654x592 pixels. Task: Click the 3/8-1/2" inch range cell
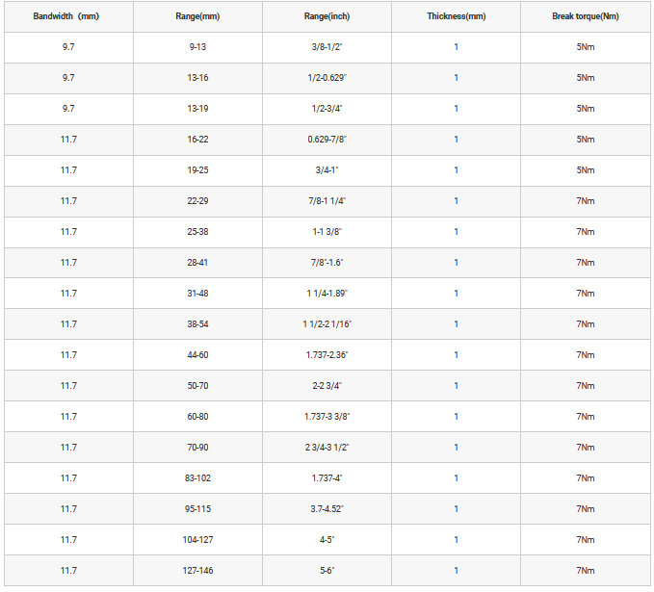326,47
